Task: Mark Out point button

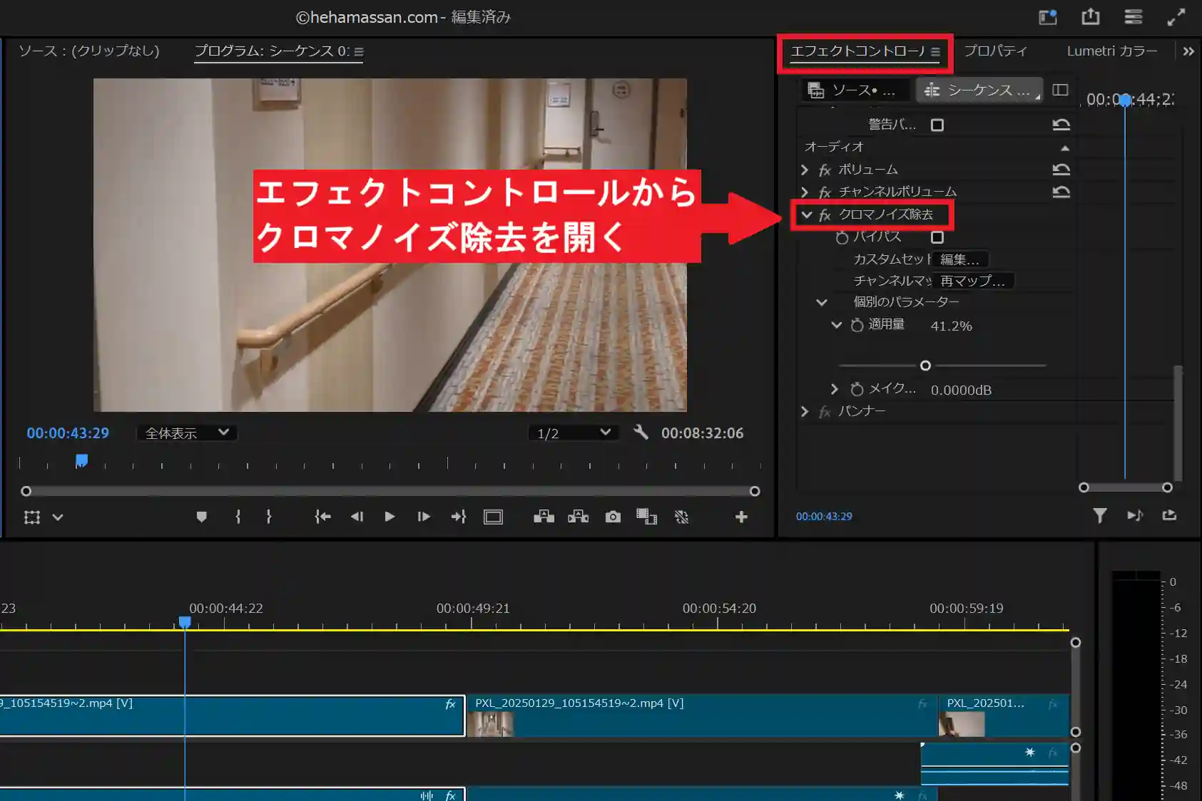Action: coord(269,517)
